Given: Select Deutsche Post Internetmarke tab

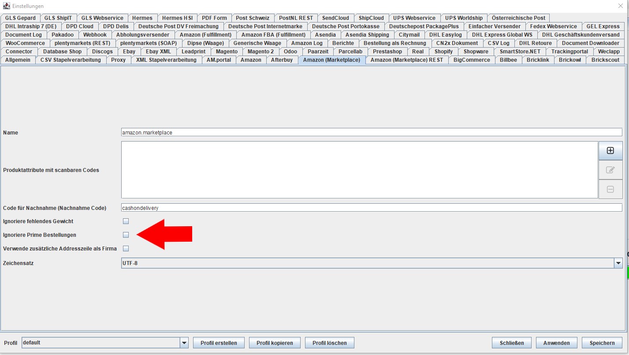Looking at the screenshot, I should tap(265, 26).
